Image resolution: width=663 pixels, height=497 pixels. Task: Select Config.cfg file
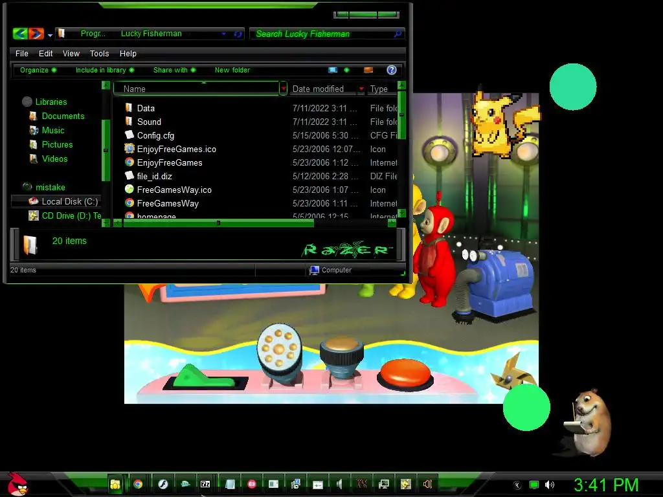pos(155,135)
